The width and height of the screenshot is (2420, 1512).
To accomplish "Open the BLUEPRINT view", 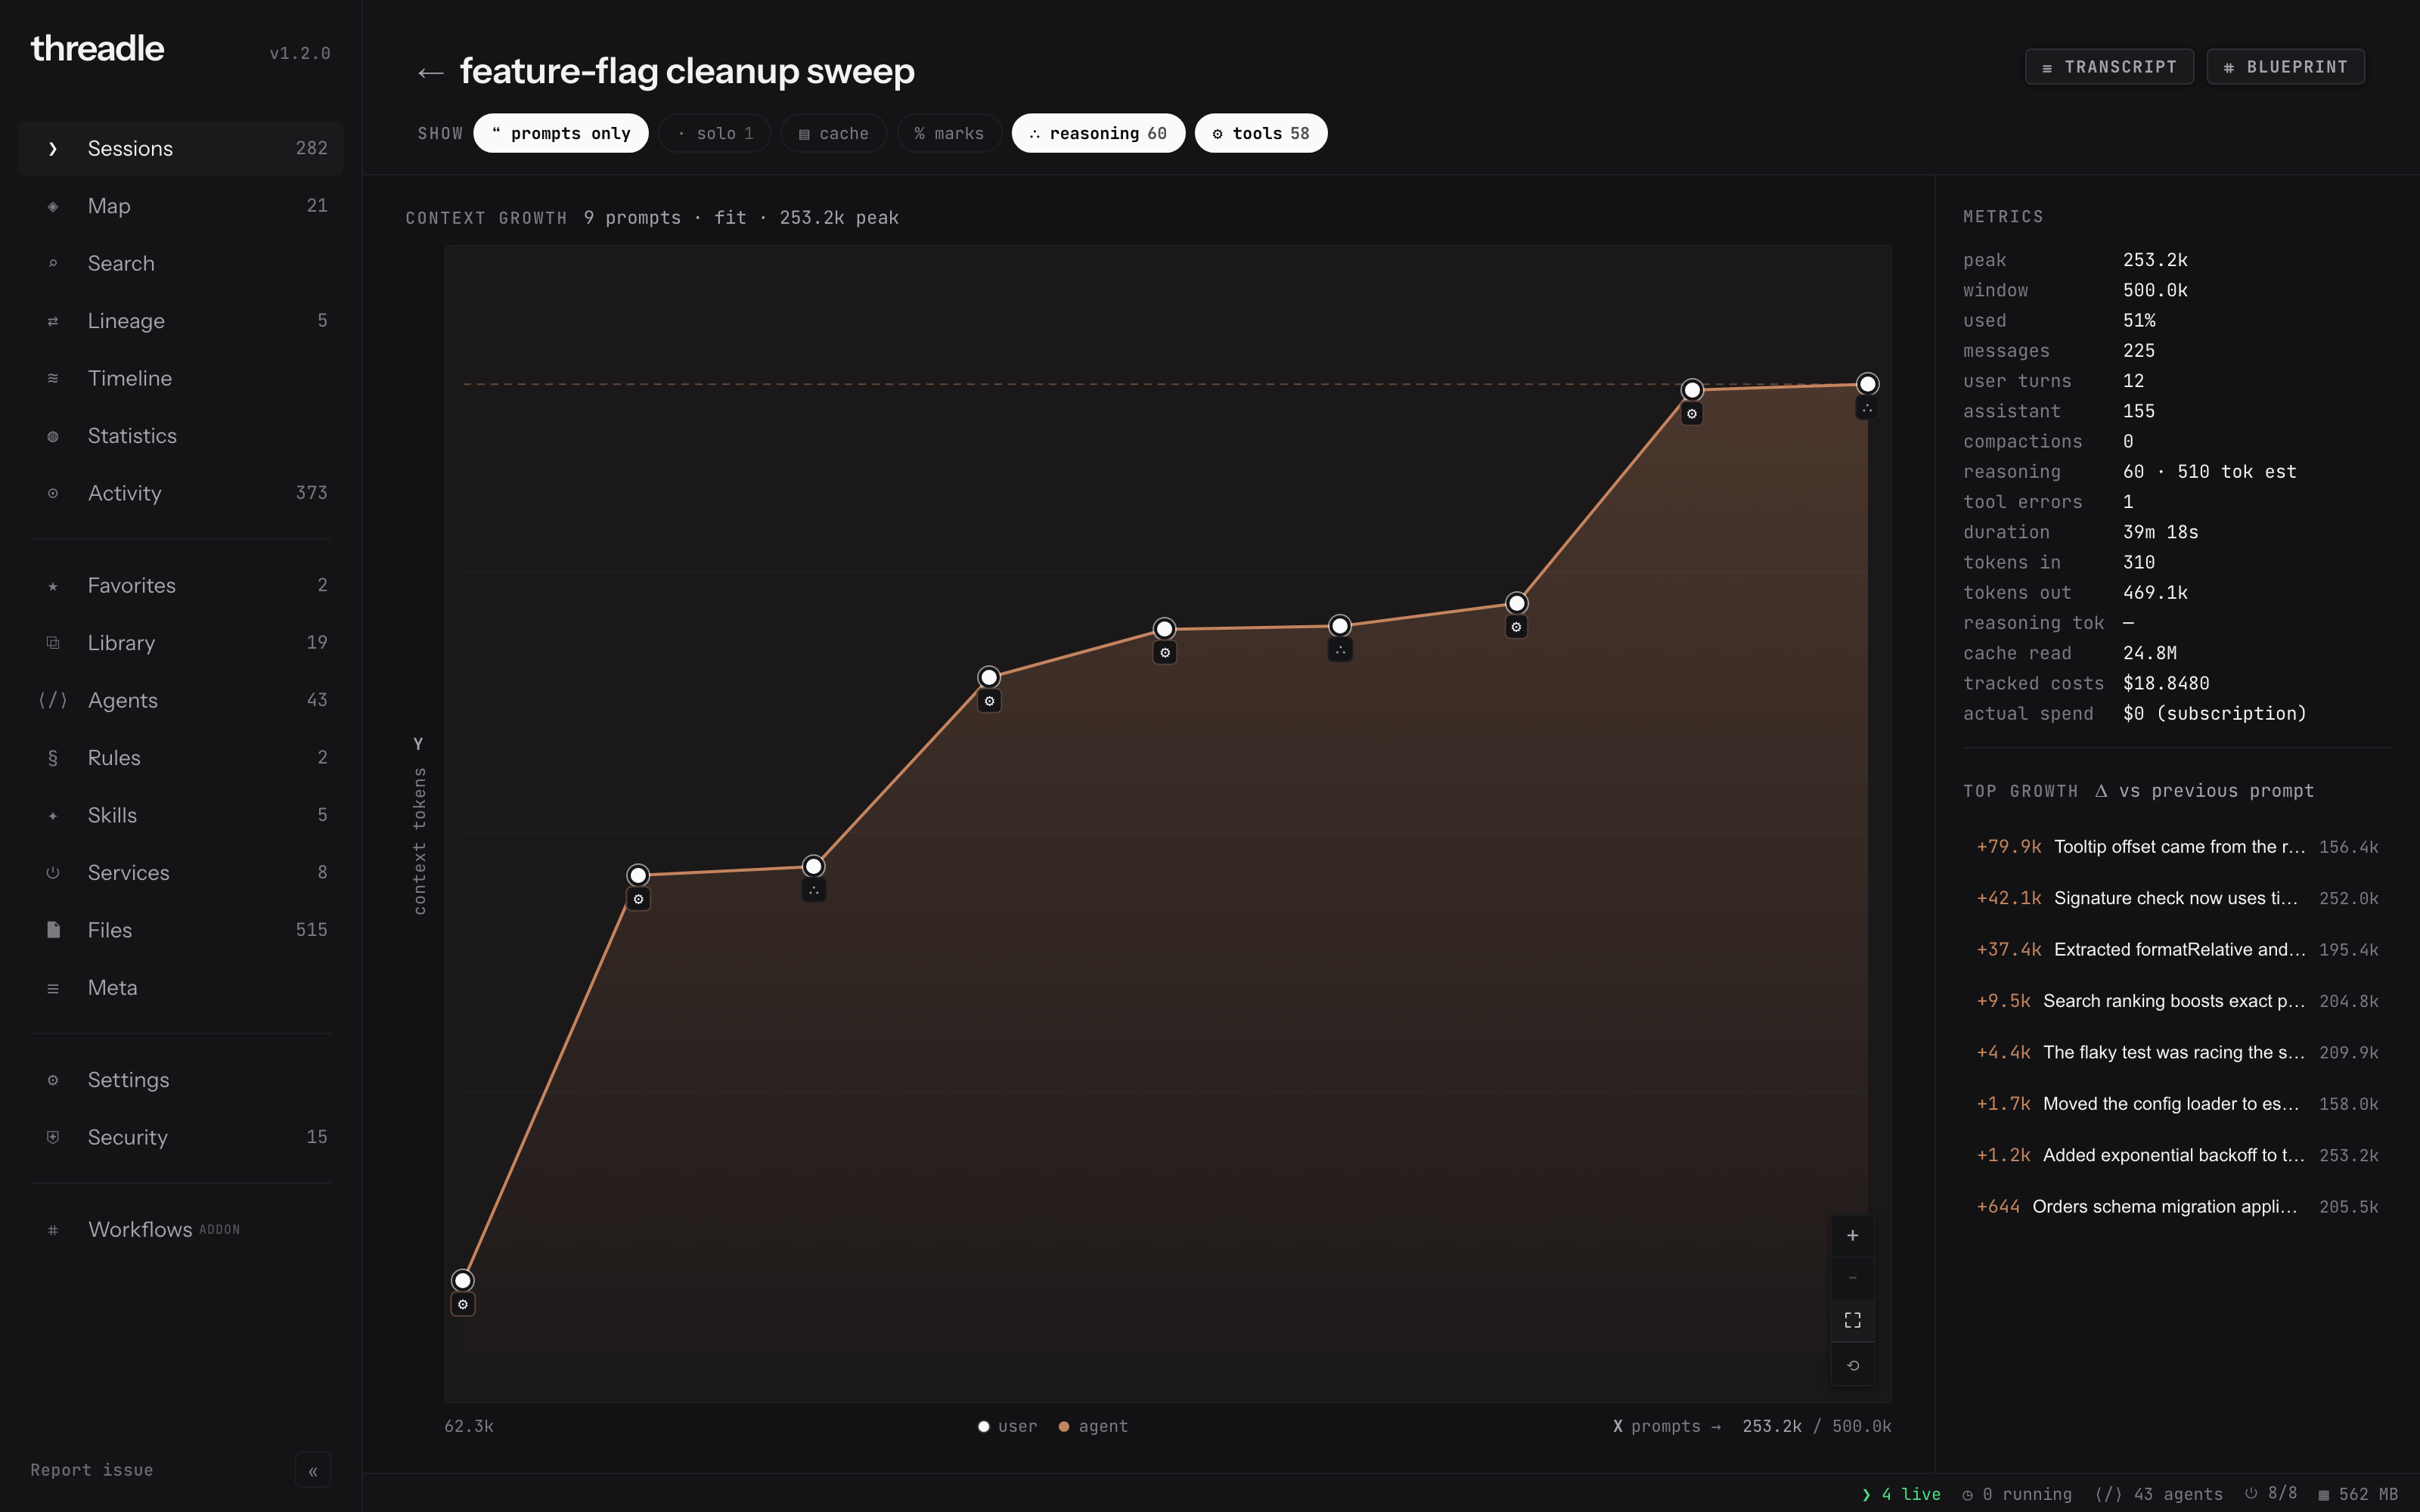I will click(x=2285, y=67).
